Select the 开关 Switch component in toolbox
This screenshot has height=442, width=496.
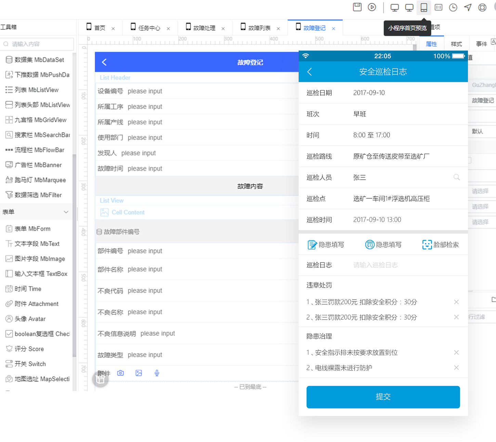tap(30, 364)
